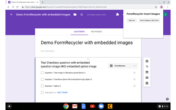Click the add question plus icon

point(147,61)
